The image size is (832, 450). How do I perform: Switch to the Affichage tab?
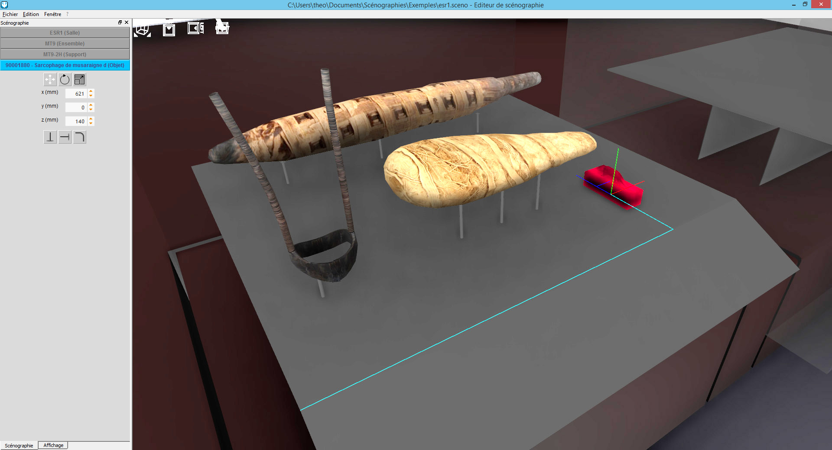click(x=53, y=445)
